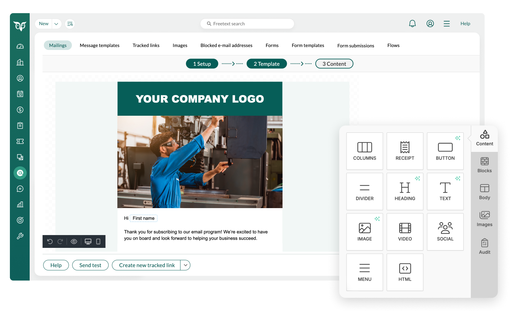Image resolution: width=511 pixels, height=311 pixels.
Task: Switch to the Message templates tab
Action: (x=100, y=45)
